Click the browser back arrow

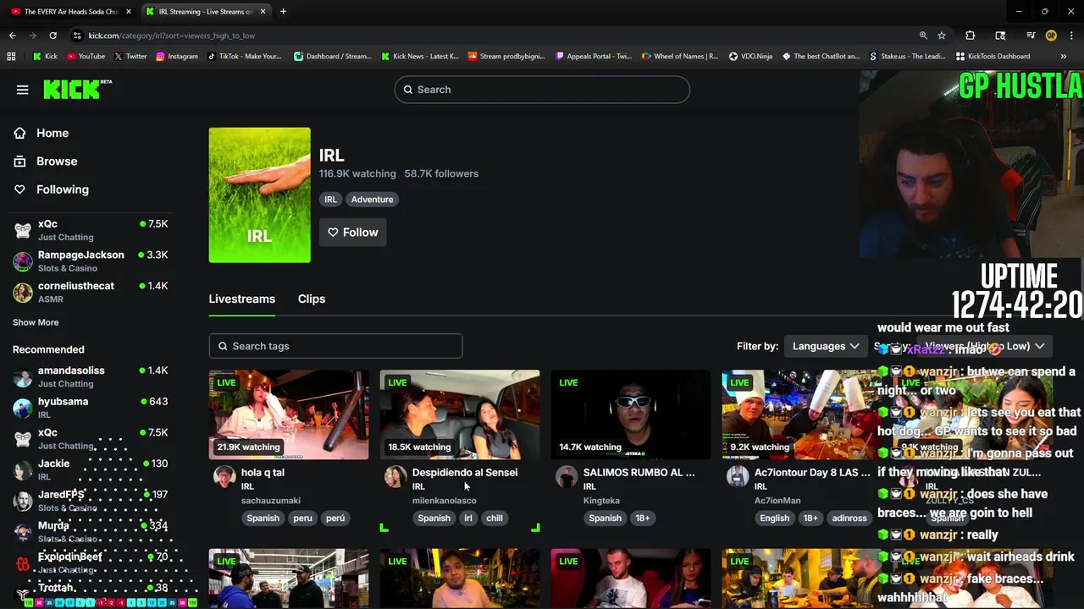[12, 36]
